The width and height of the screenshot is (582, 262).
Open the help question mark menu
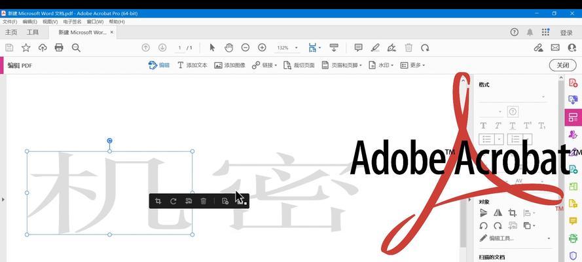514,32
